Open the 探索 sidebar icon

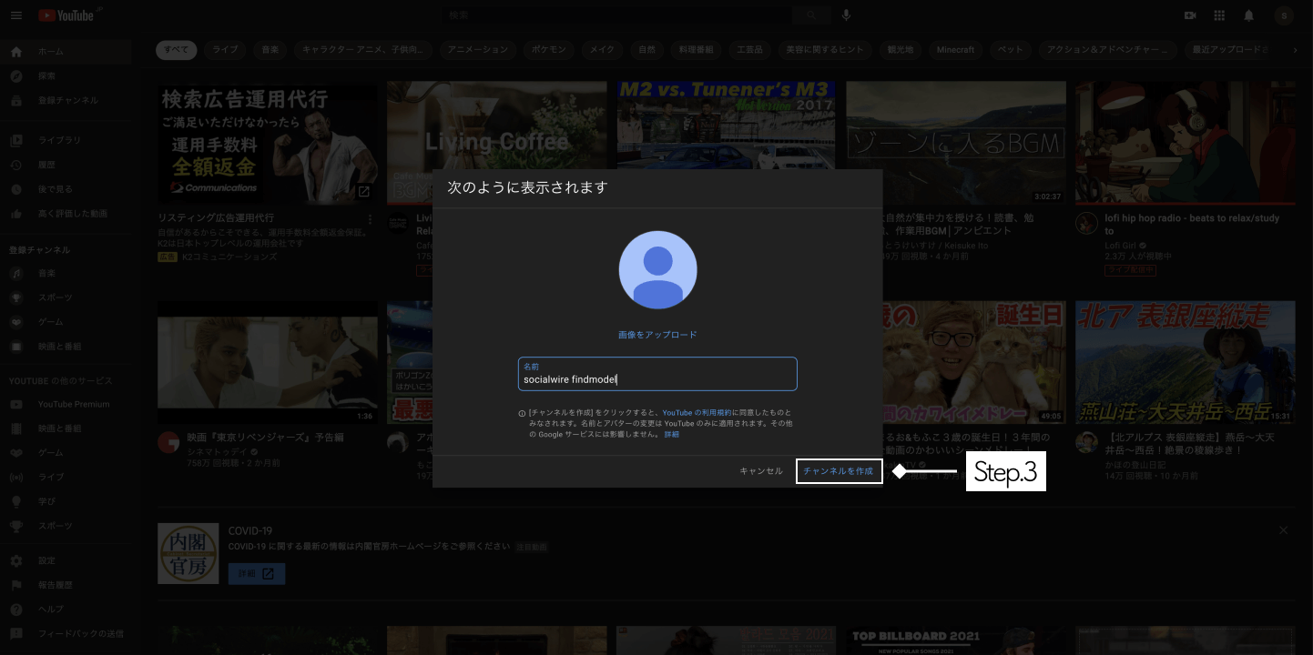click(x=15, y=76)
